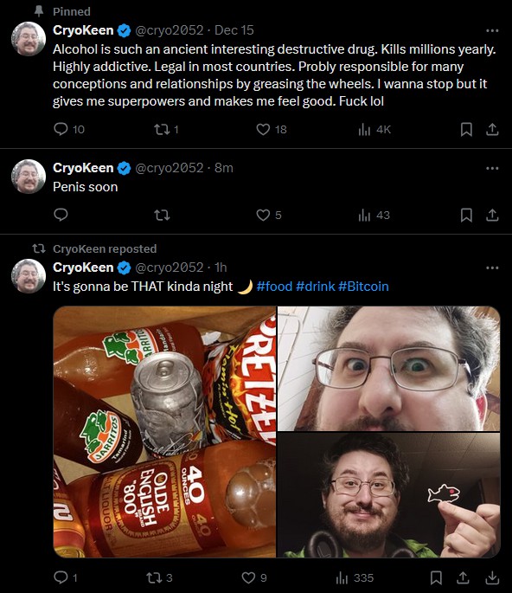Open more options on the reposted tweet
512x593 pixels.
click(492, 267)
